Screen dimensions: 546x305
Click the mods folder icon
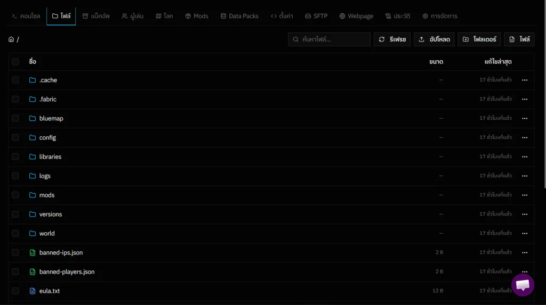pyautogui.click(x=33, y=195)
